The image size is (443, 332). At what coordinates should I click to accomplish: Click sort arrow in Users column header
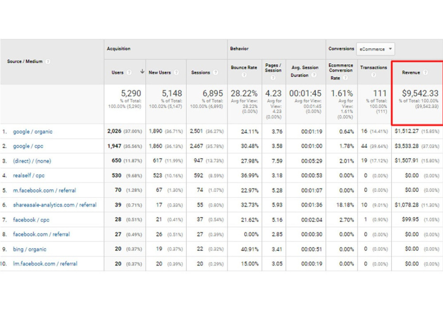coord(142,71)
